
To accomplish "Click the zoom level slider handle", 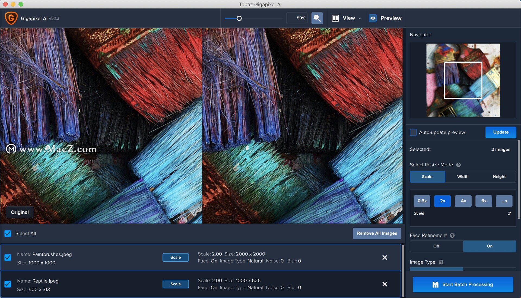I will tap(239, 18).
